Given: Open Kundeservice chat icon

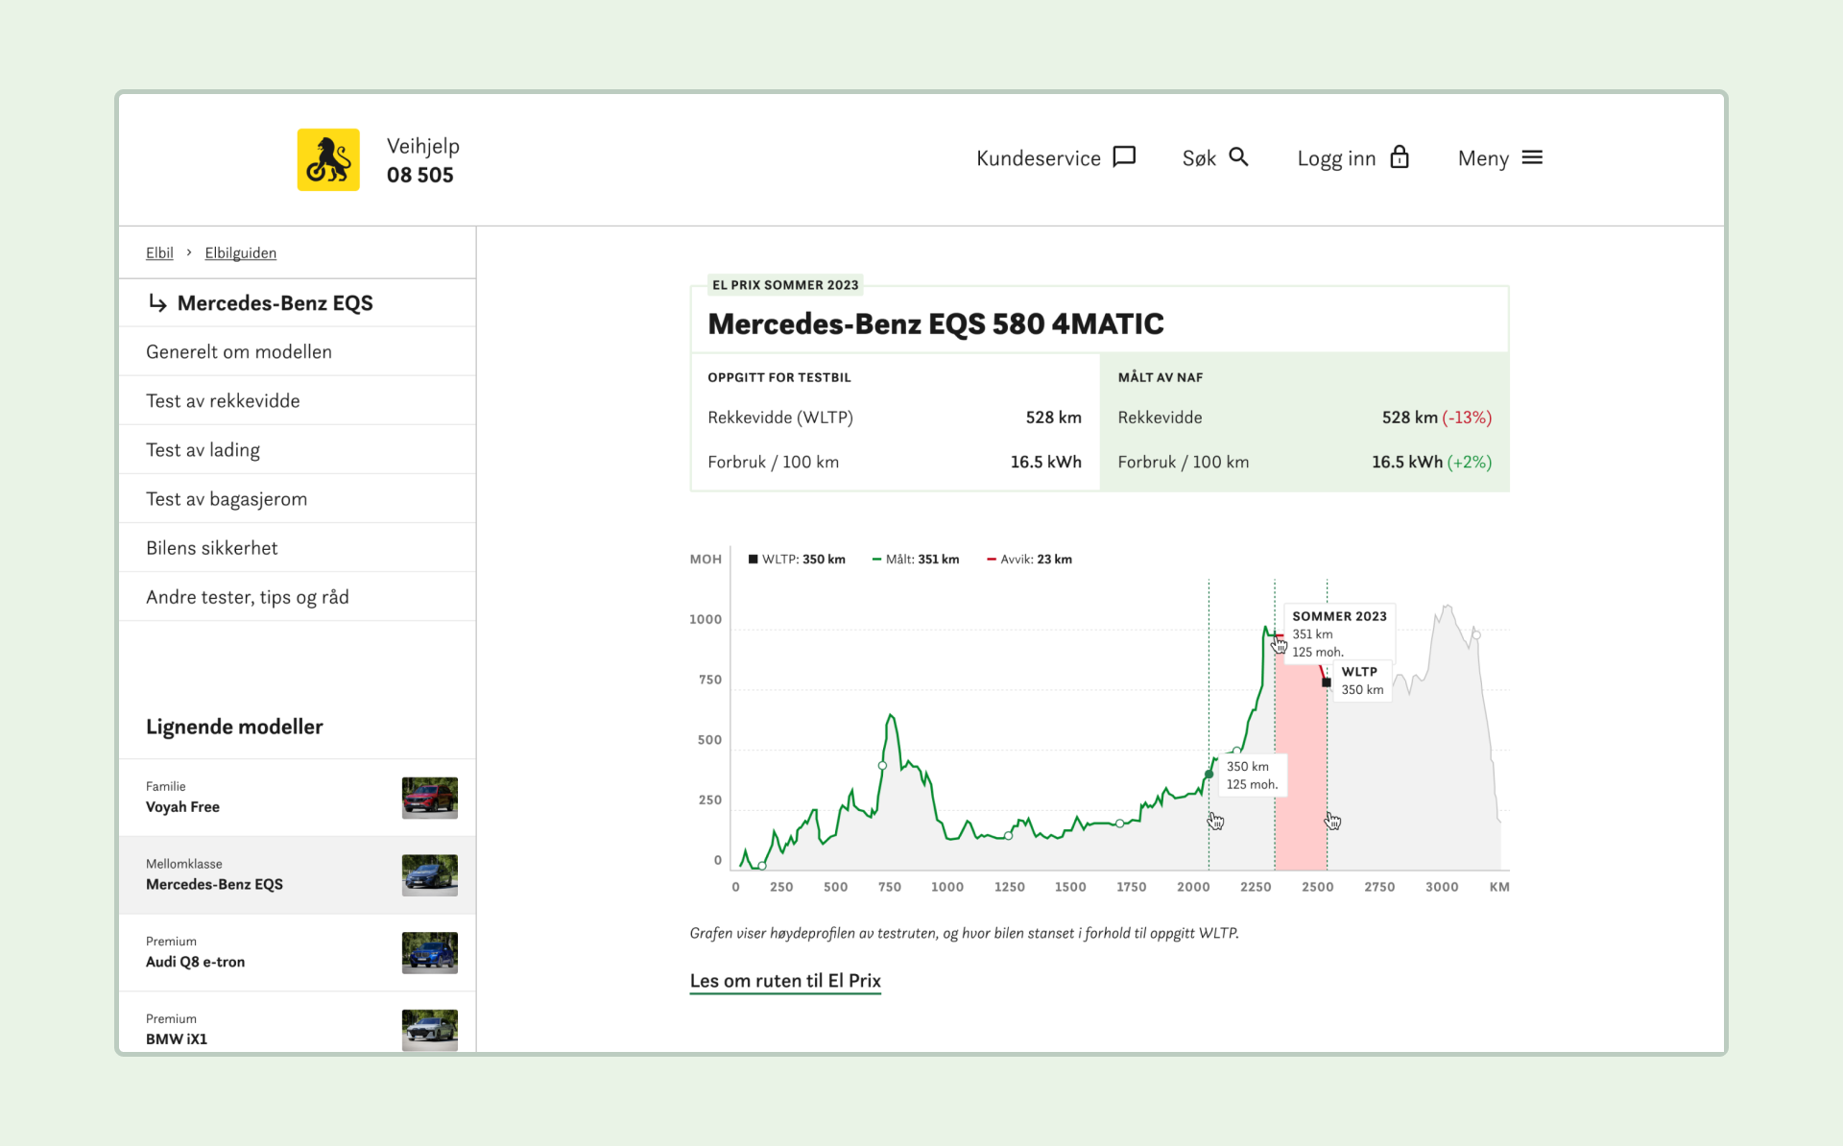Looking at the screenshot, I should pyautogui.click(x=1124, y=156).
